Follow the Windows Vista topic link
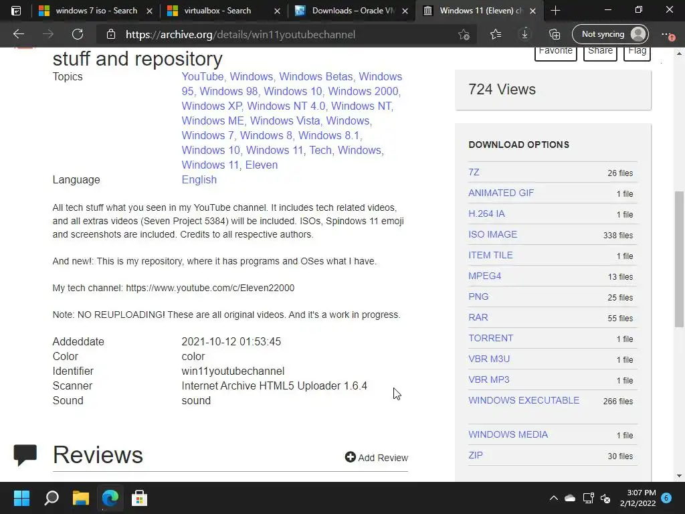The width and height of the screenshot is (685, 514). coord(285,120)
